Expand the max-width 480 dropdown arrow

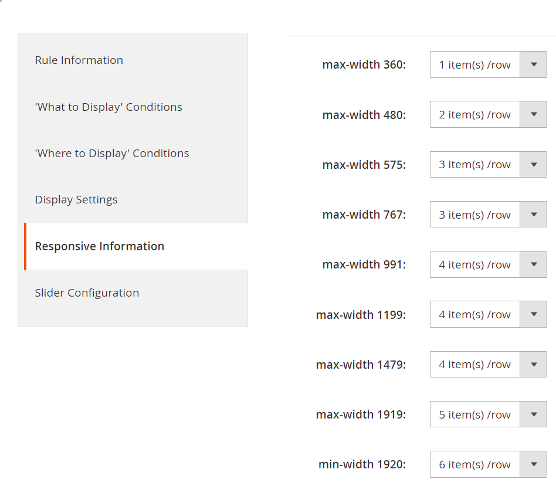click(x=534, y=115)
